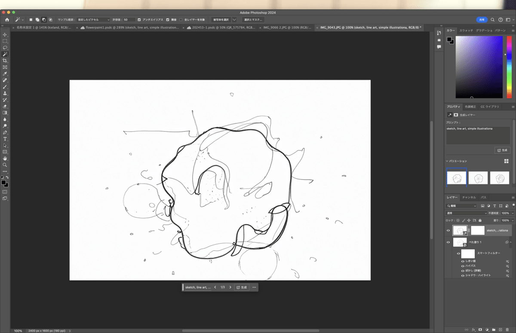
Task: Select the Clone Stamp tool
Action: coord(5,93)
